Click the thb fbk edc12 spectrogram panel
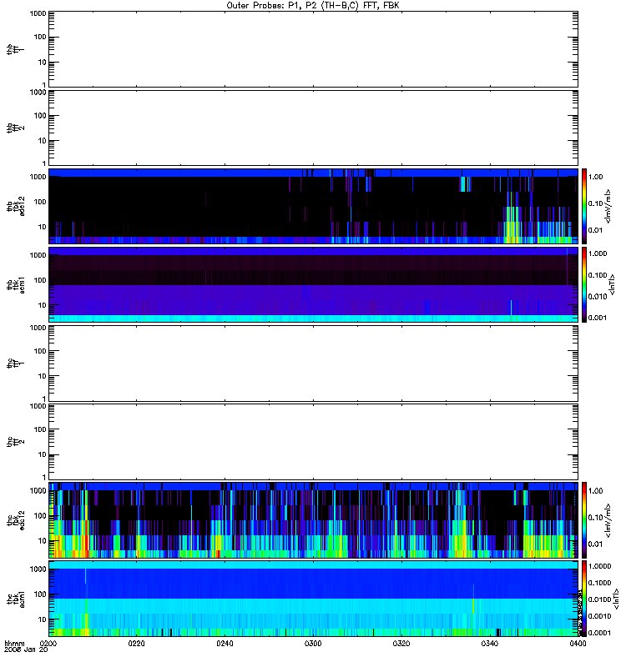This screenshot has width=626, height=667. coord(314,206)
